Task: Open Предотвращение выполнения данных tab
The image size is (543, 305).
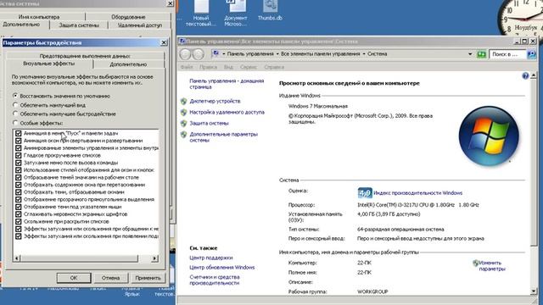Action: click(85, 56)
